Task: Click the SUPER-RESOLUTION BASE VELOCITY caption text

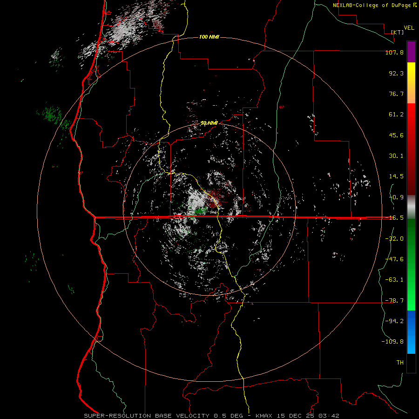Action: coord(147,416)
